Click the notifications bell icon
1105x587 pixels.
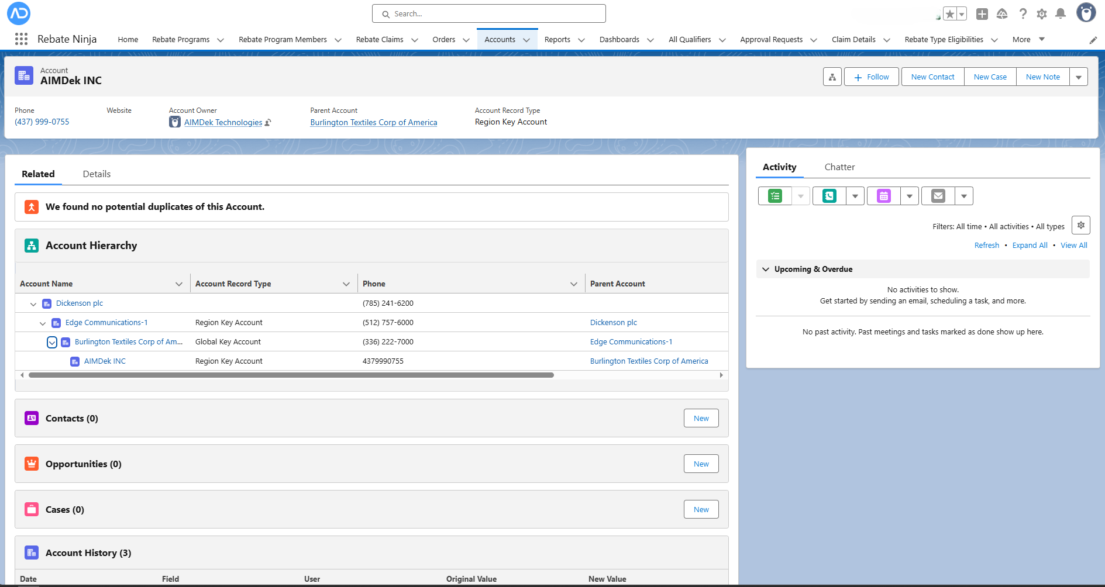click(x=1060, y=13)
